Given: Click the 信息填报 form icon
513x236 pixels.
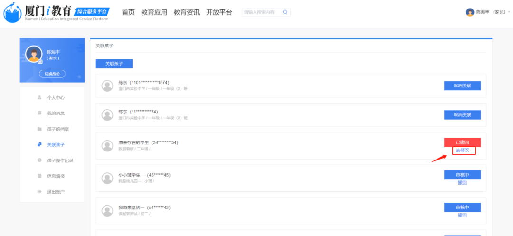Looking at the screenshot, I should 39,176.
